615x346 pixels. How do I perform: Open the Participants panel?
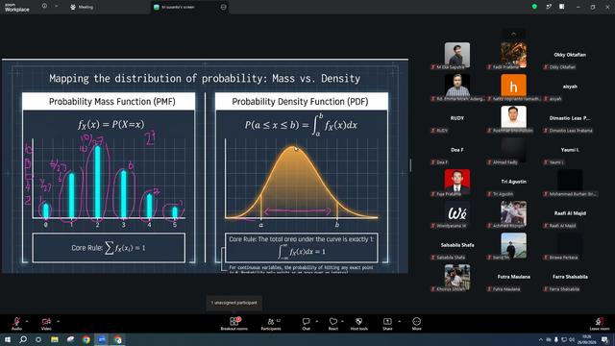tap(271, 324)
